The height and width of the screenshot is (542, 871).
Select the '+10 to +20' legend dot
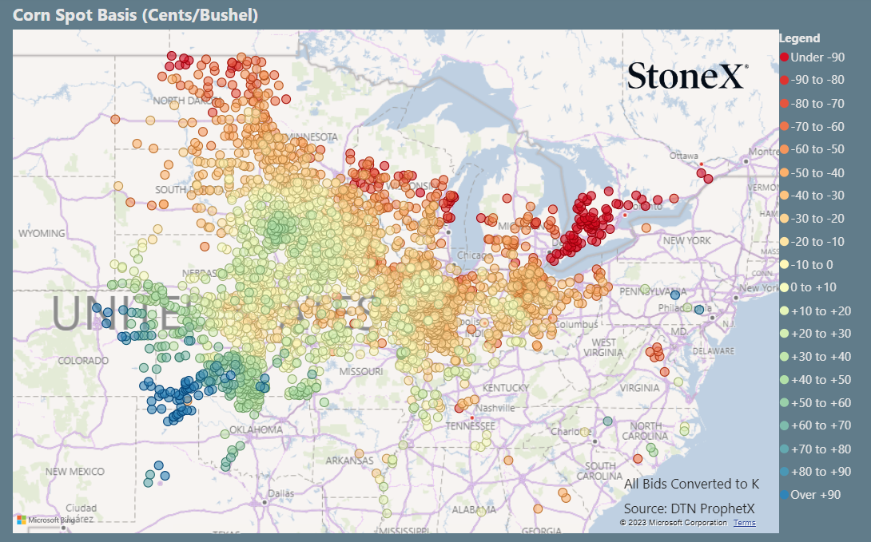[785, 311]
